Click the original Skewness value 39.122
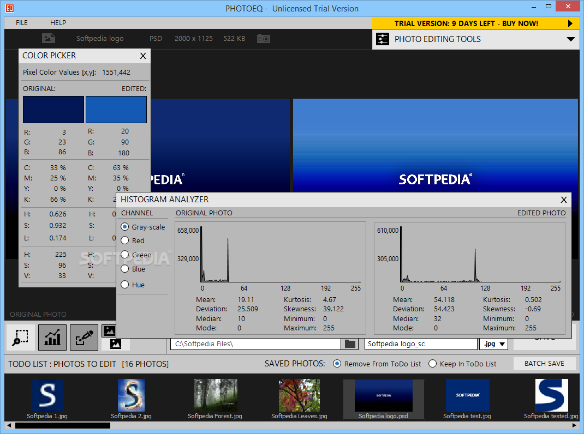Image resolution: width=584 pixels, height=434 pixels. click(x=333, y=309)
